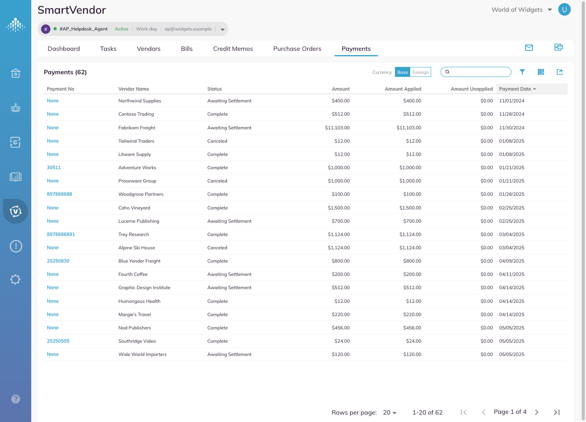Click the payments search field

pos(476,72)
